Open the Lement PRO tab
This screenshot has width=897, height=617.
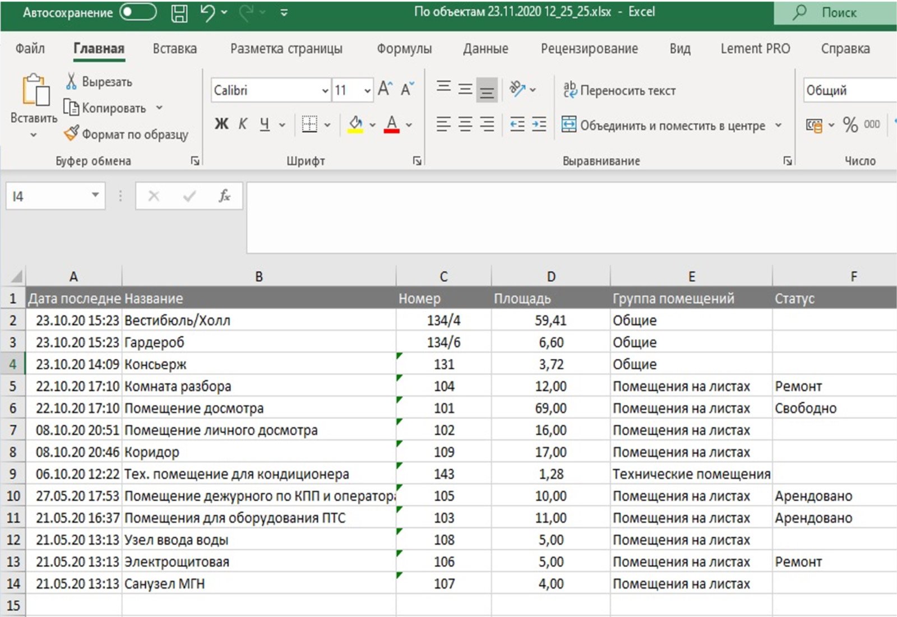point(755,49)
